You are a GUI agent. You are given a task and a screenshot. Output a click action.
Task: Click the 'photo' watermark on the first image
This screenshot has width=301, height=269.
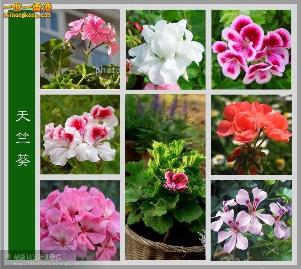click(107, 70)
